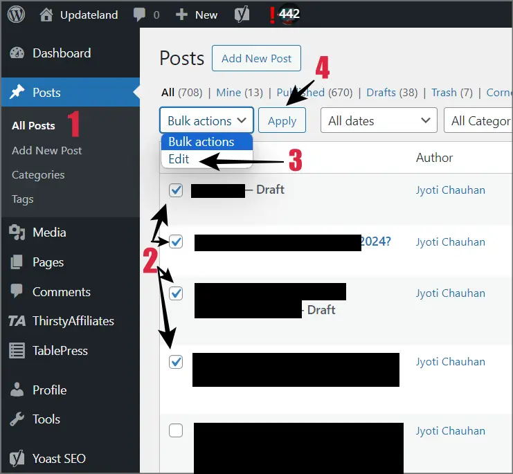Viewport: 513px width, 474px height.
Task: Open Tags submenu item
Action: coord(23,199)
